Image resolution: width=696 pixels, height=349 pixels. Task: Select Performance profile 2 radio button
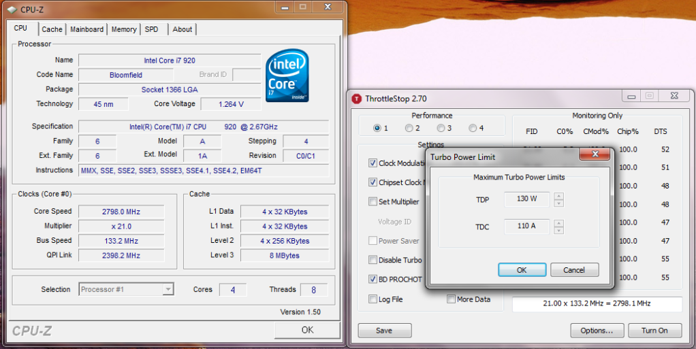(409, 128)
